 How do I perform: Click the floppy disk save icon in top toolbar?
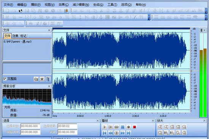coord(27,11)
